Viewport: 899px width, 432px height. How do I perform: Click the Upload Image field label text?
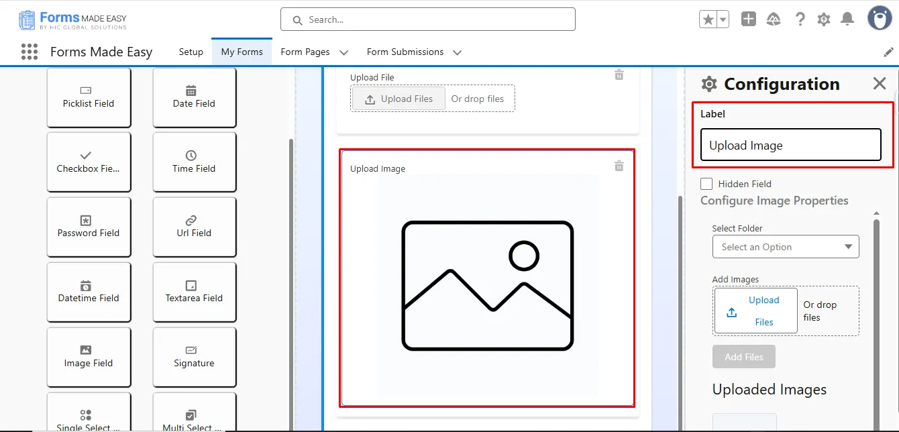tap(378, 169)
